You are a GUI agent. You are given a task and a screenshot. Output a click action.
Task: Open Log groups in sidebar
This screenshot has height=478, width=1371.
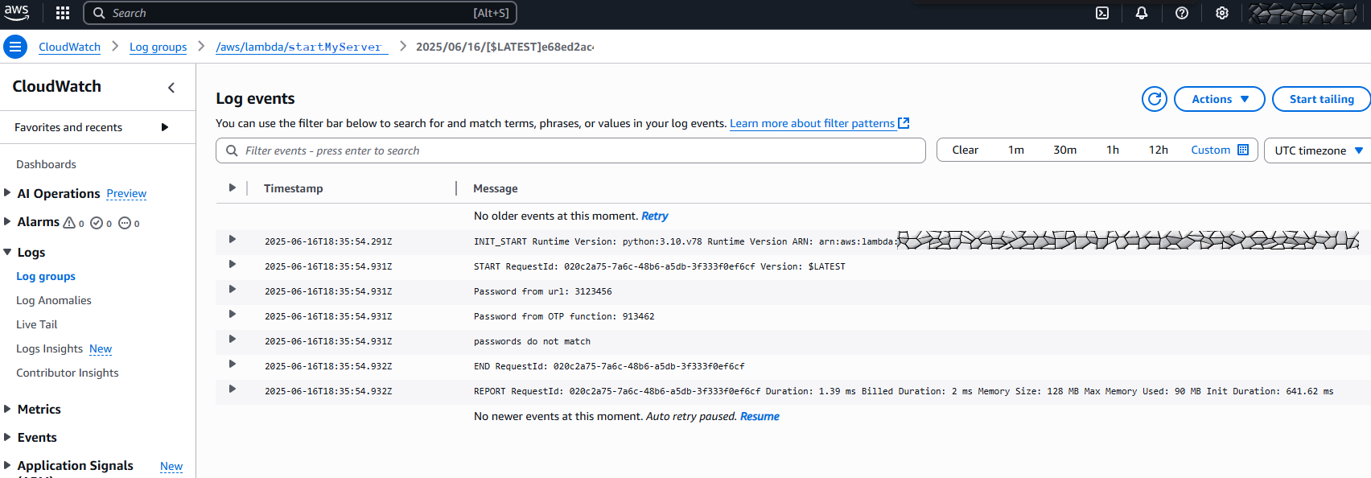46,276
